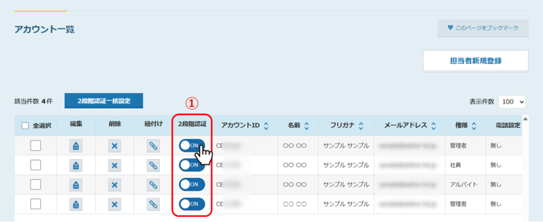Check the 全選択 checkbox in the table header

(25, 126)
